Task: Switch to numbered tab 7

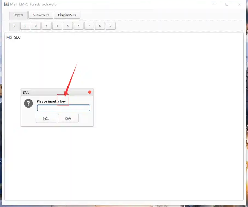Action: [x=89, y=26]
